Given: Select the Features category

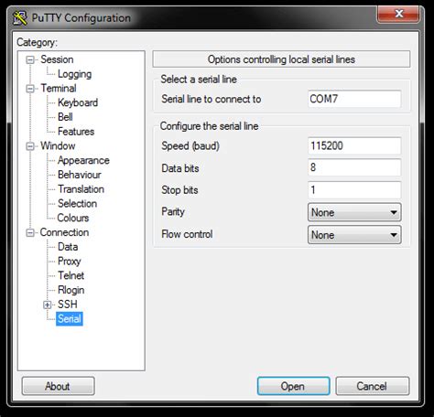Looking at the screenshot, I should (x=76, y=132).
